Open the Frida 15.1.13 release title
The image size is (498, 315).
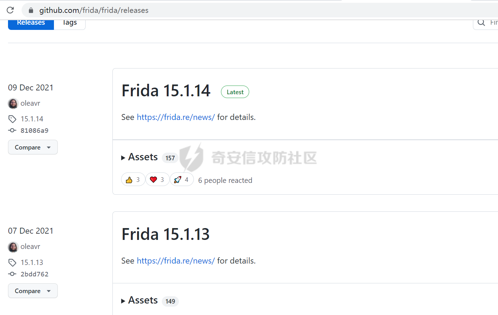coord(166,234)
